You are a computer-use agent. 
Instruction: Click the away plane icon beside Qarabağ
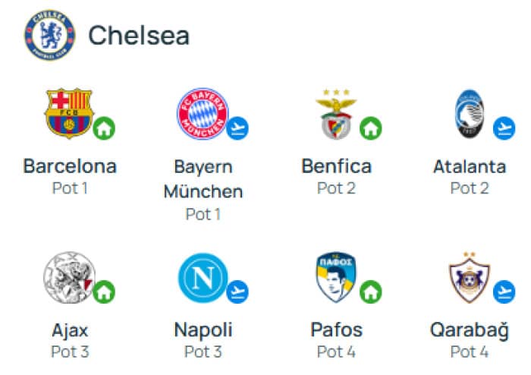pyautogui.click(x=504, y=292)
